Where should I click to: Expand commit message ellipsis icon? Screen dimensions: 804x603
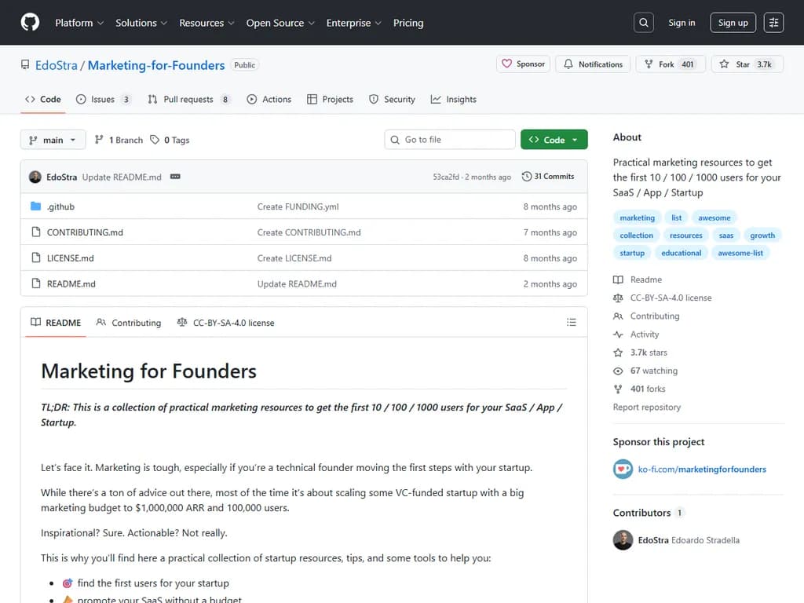click(x=175, y=177)
